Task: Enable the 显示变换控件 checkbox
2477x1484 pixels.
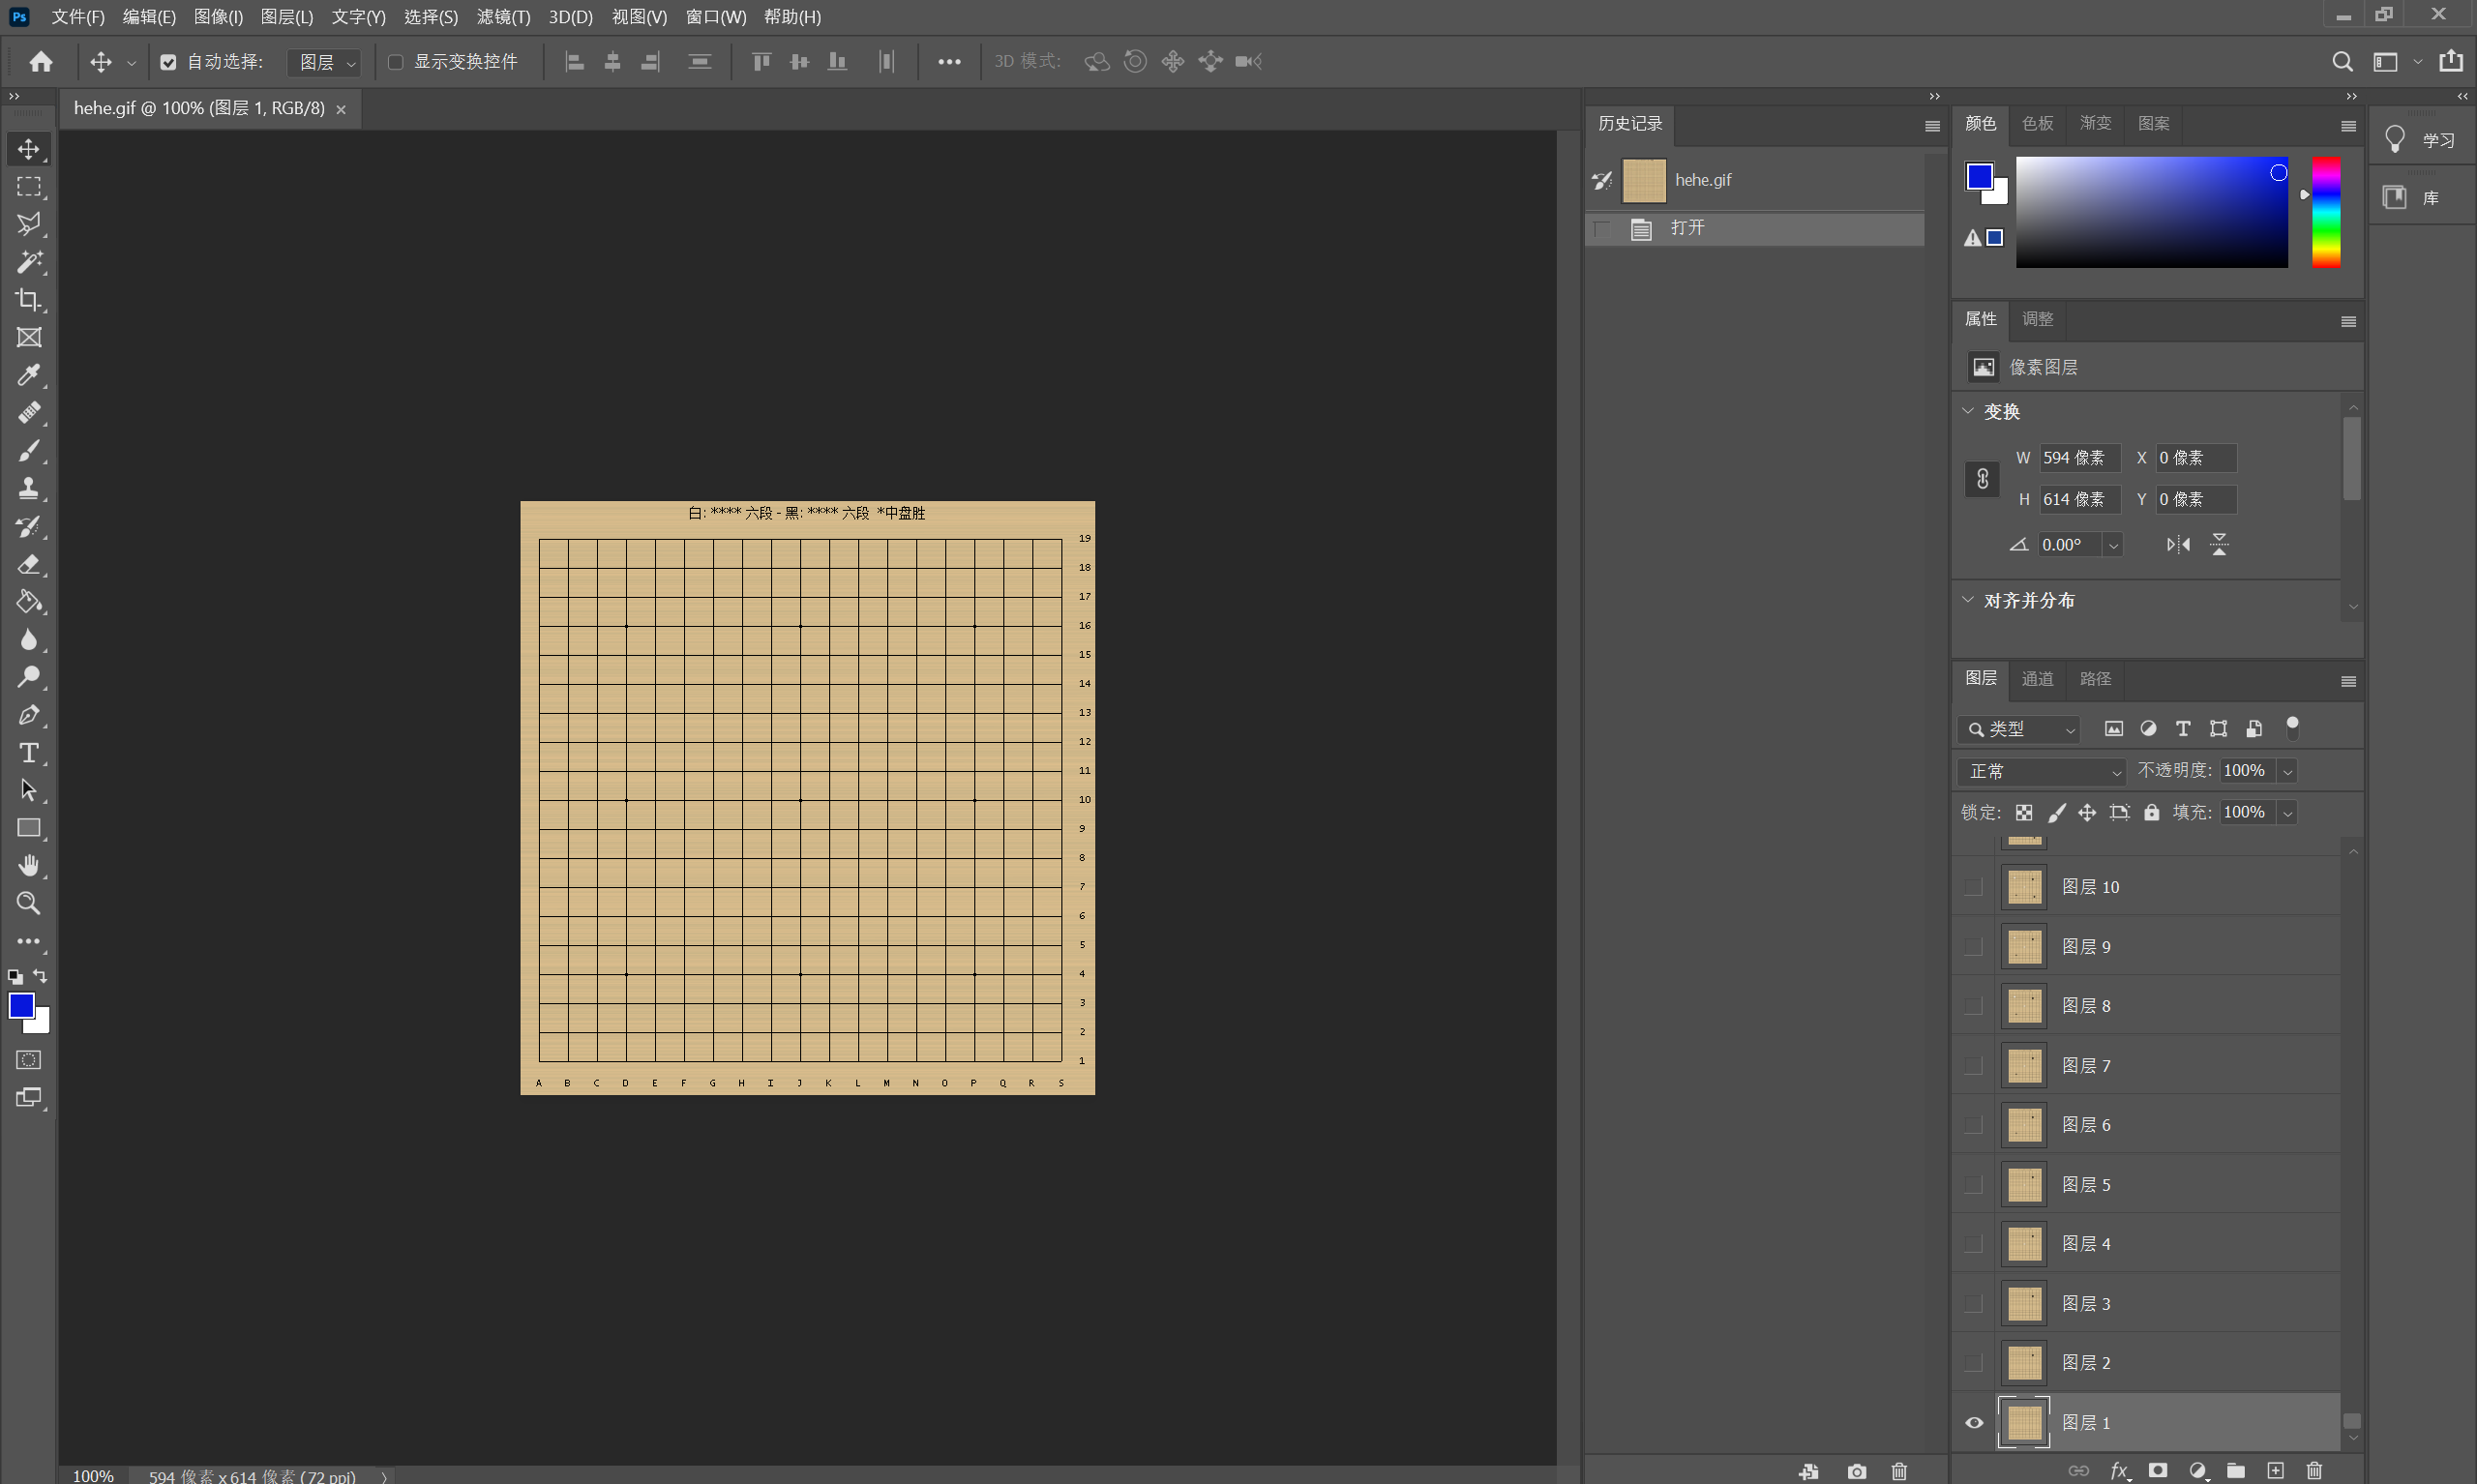Action: coord(395,62)
